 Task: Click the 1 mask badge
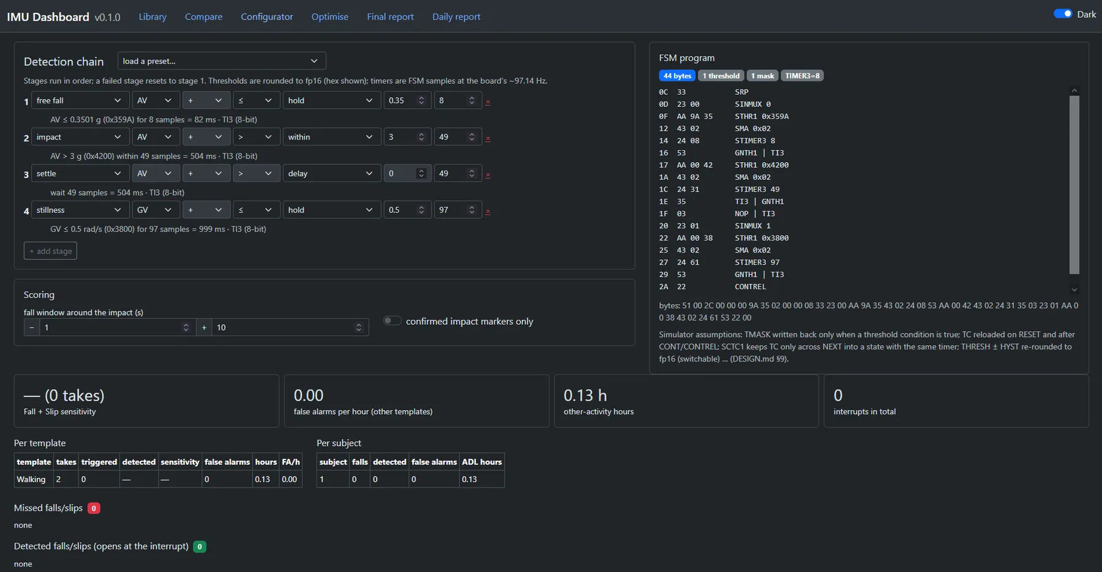[x=763, y=76]
